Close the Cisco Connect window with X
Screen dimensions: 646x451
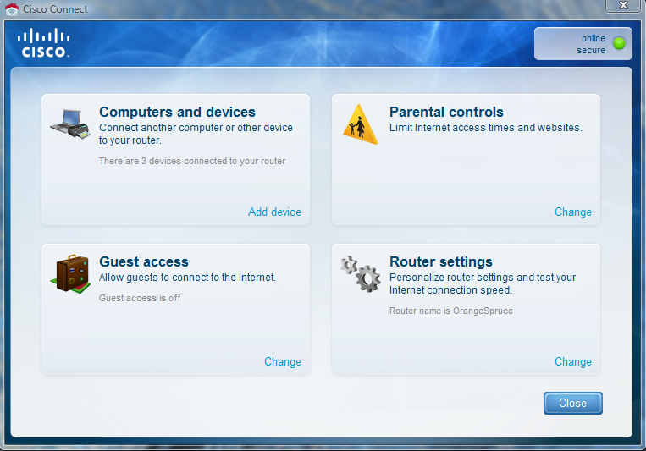[623, 5]
